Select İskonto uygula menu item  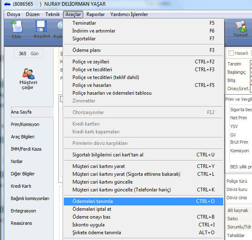click(x=89, y=225)
